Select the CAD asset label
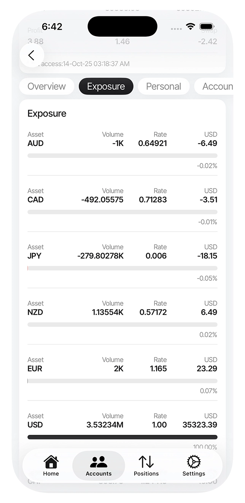The image size is (245, 503). click(36, 200)
